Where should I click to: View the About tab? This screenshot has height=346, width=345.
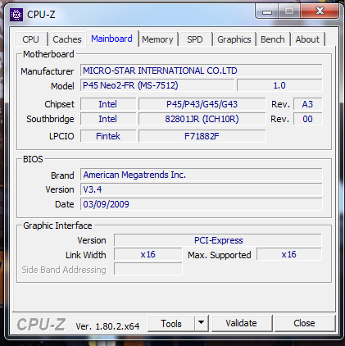coord(307,39)
